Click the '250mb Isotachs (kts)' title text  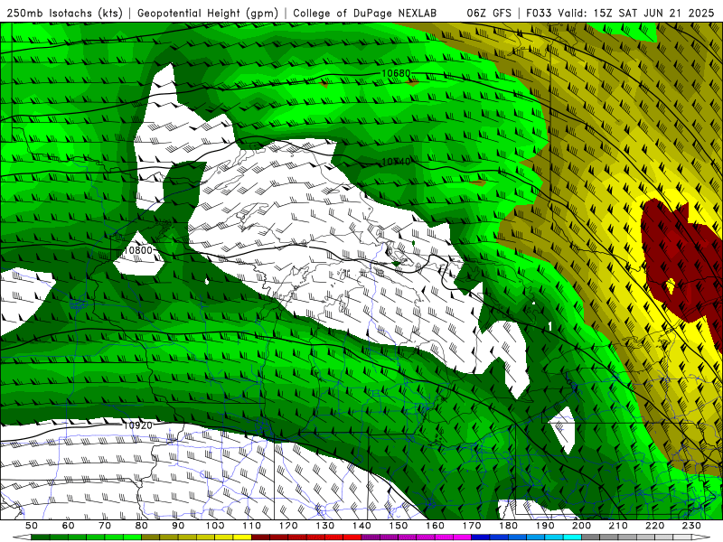pyautogui.click(x=64, y=13)
